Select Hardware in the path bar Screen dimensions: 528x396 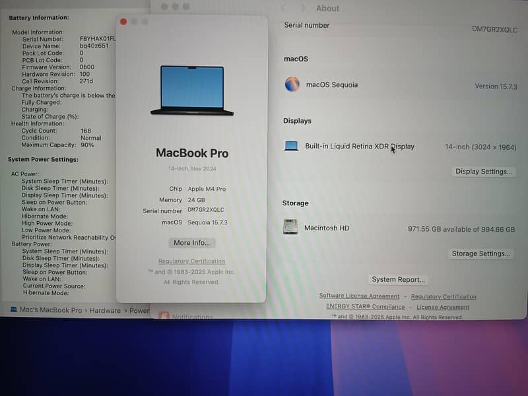pyautogui.click(x=105, y=310)
